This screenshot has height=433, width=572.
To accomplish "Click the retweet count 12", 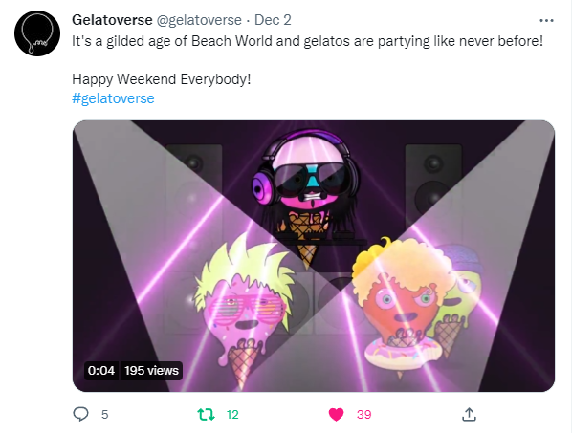I will [x=232, y=415].
